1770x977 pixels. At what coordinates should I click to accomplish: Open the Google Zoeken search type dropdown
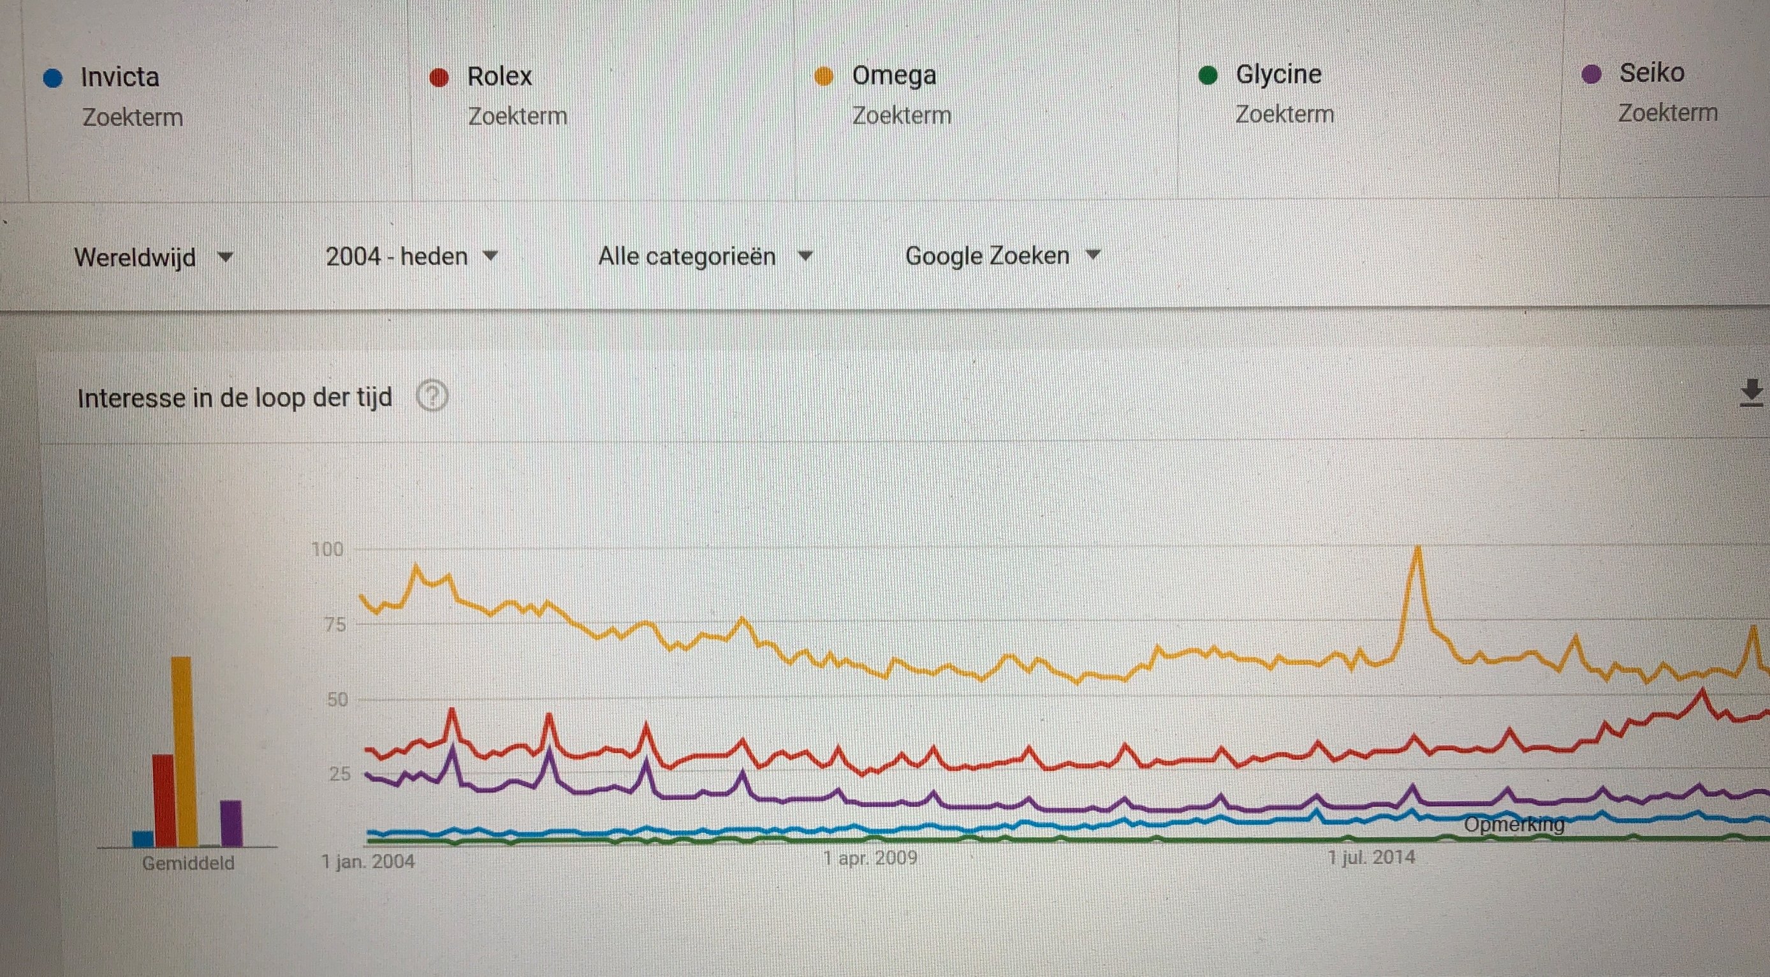coord(1002,256)
